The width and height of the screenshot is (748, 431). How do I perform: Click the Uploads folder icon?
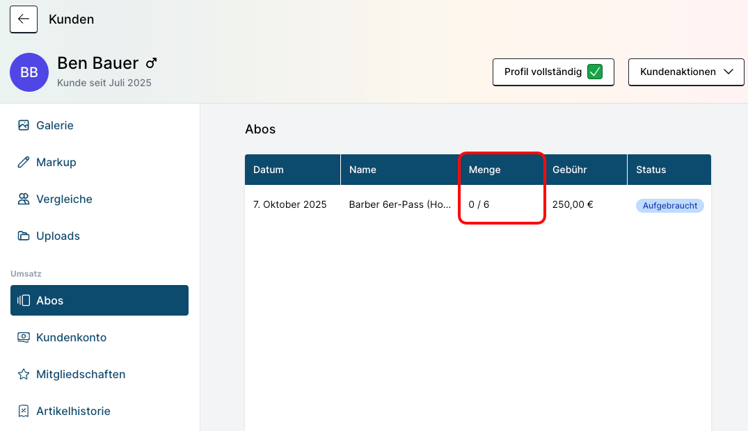24,236
